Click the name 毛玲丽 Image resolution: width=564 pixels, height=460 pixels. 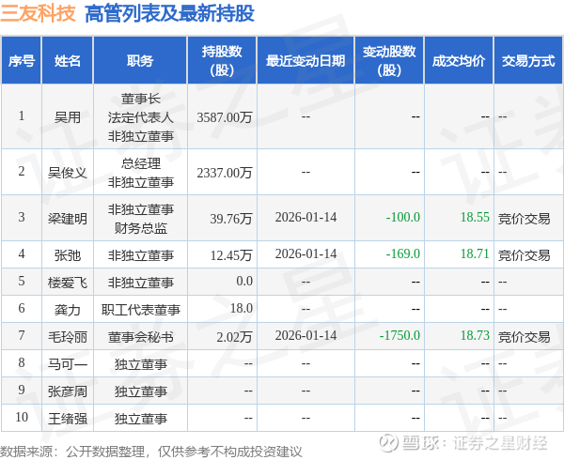point(68,337)
